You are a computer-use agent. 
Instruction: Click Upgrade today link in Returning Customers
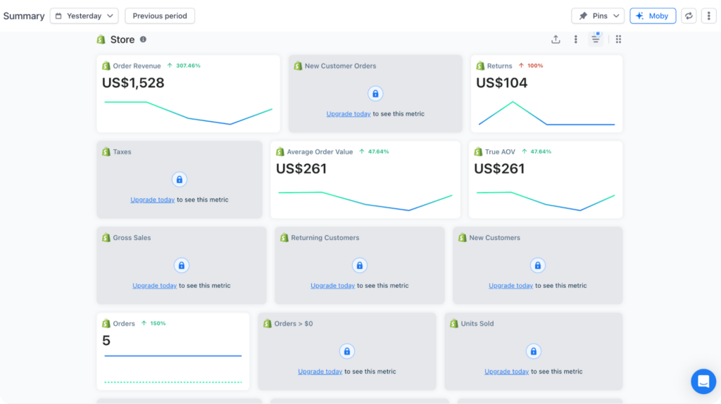coord(332,286)
